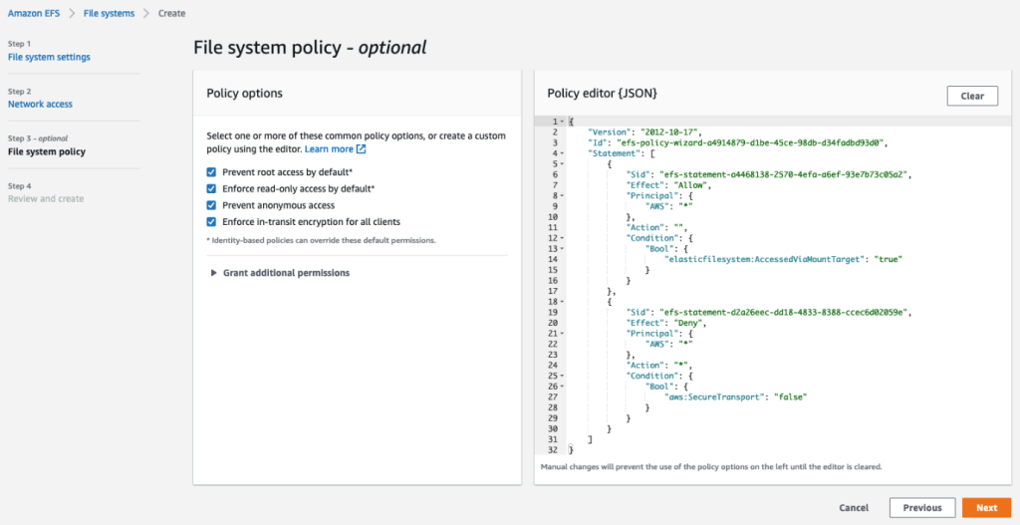Image resolution: width=1020 pixels, height=525 pixels.
Task: Collapse Condition fold arrow on line 12
Action: (x=562, y=238)
